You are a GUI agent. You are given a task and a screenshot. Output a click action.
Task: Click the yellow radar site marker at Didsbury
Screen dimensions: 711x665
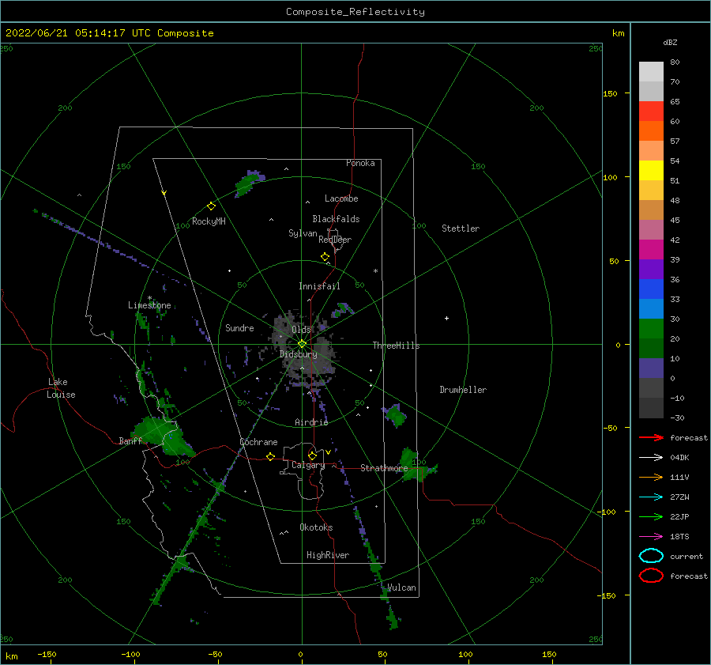(x=302, y=344)
